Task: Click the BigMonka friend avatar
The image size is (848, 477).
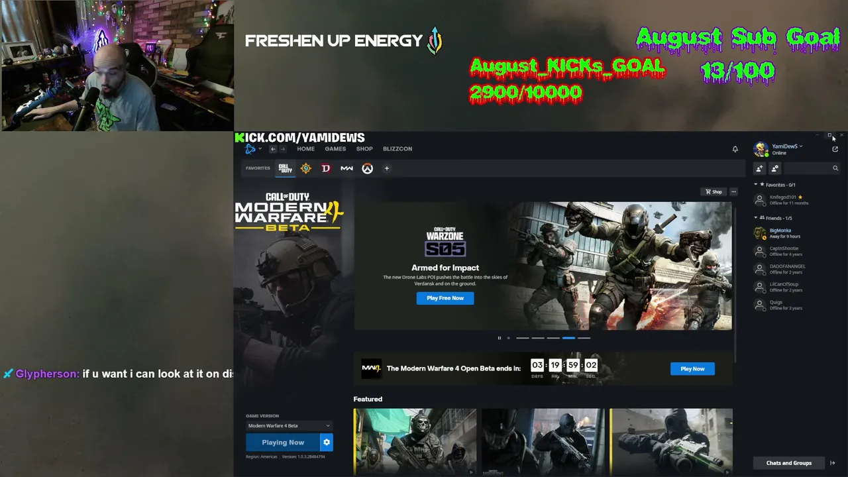Action: click(x=760, y=233)
